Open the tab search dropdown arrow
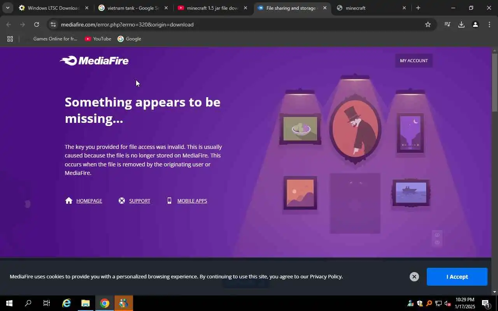498x311 pixels. (7, 8)
